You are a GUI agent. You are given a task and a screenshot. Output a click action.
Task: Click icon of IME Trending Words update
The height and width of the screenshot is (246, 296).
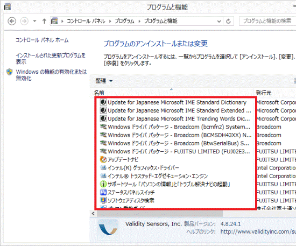point(103,119)
